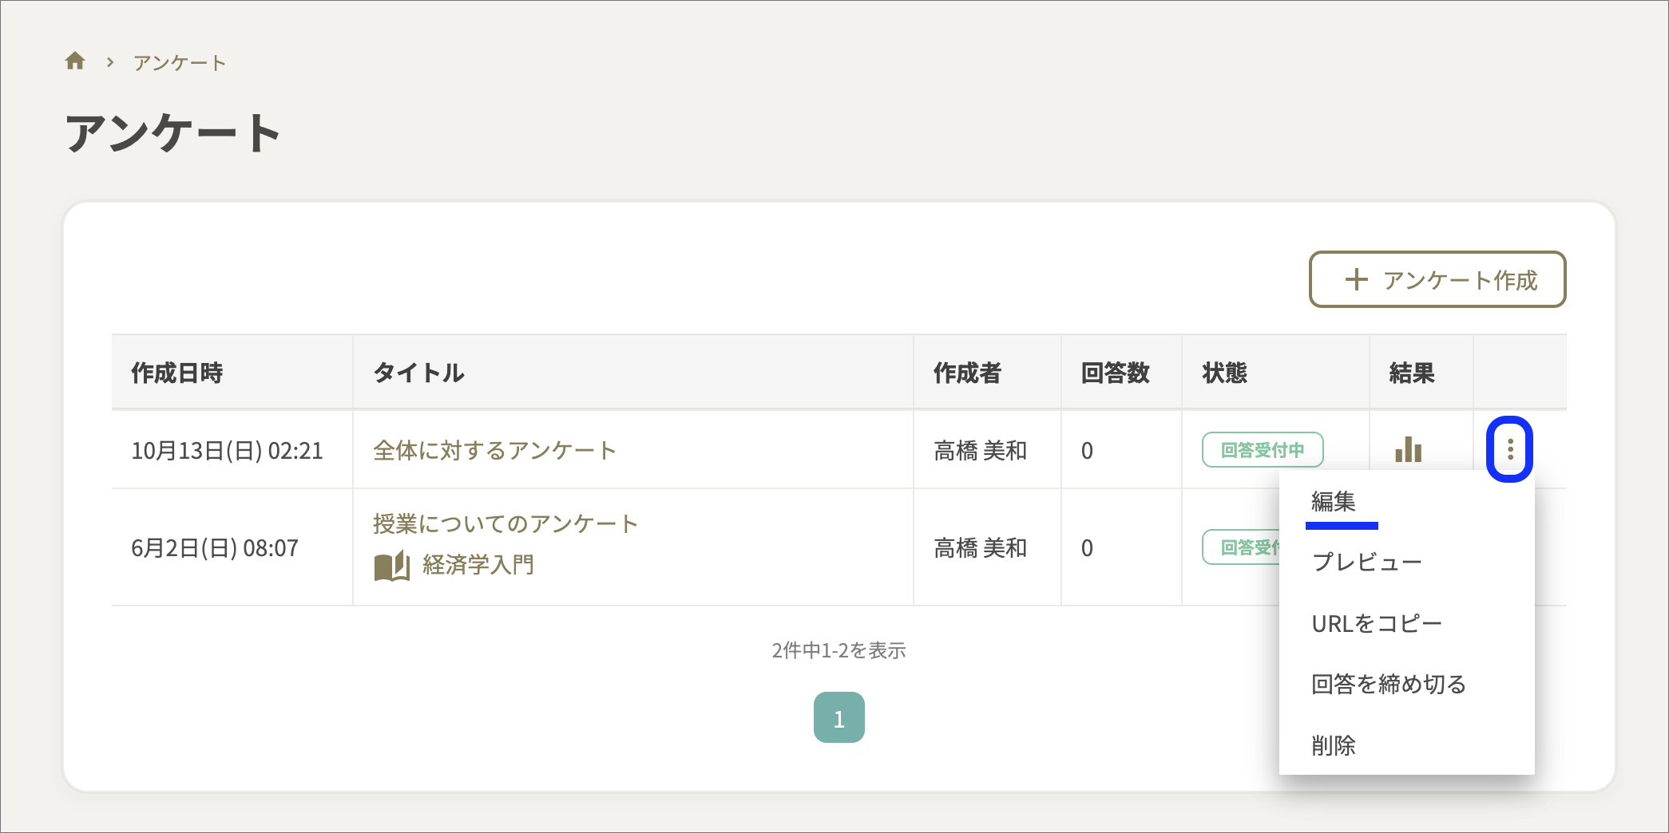1669x833 pixels.
Task: Click the 作成日時 column header
Action: click(x=177, y=373)
